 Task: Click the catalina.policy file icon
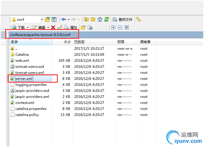(x=12, y=115)
